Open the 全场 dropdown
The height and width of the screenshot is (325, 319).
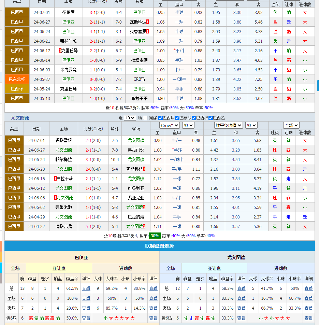[x=292, y=125]
